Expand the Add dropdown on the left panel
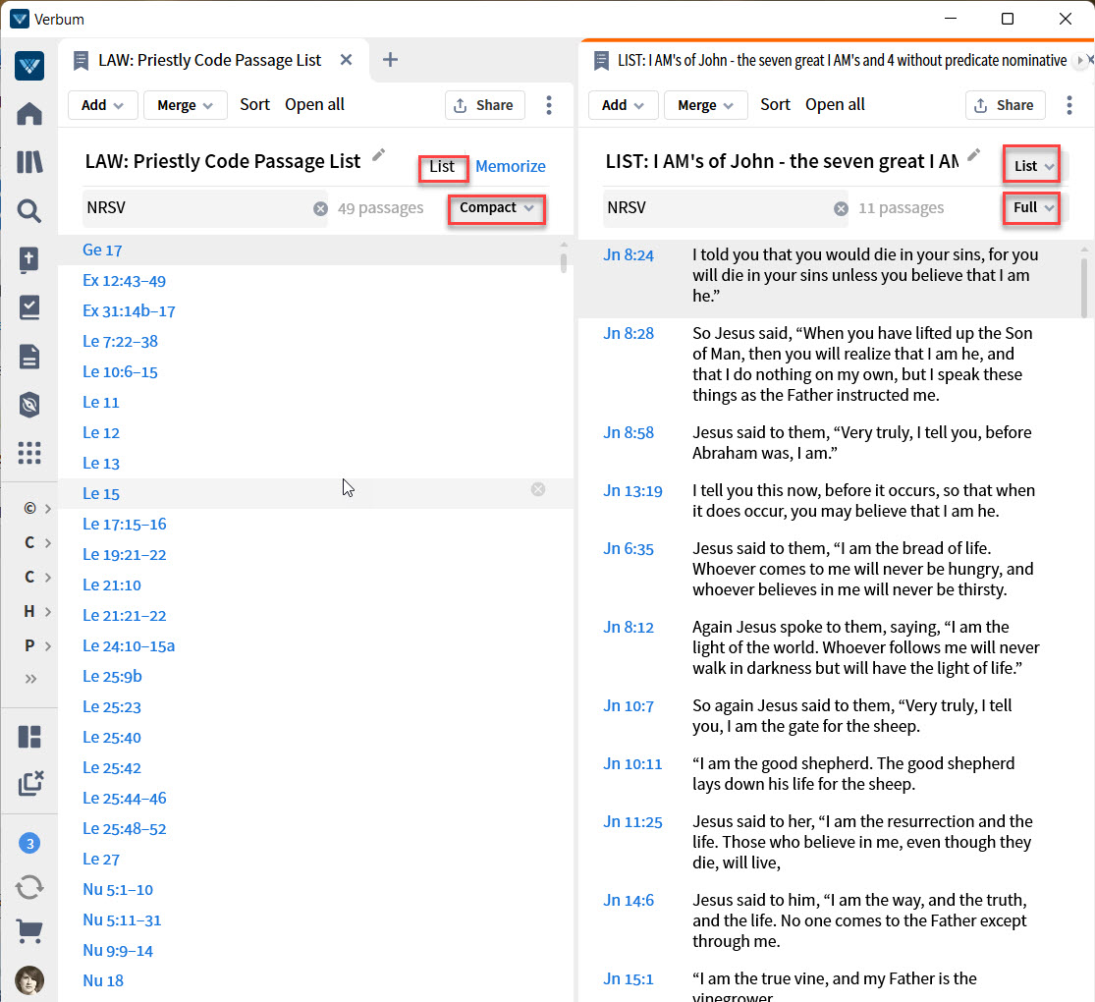The image size is (1095, 1002). point(102,104)
